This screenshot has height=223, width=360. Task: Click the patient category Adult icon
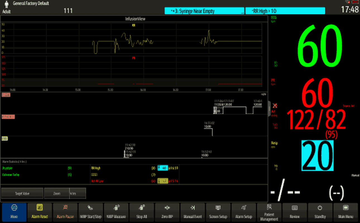pyautogui.click(x=6, y=7)
